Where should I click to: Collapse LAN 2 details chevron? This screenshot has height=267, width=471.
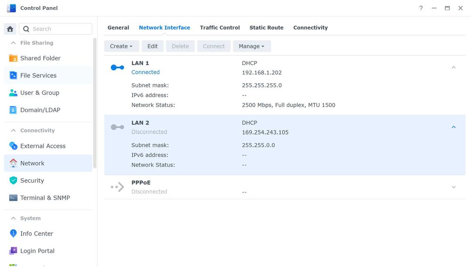(x=454, y=127)
